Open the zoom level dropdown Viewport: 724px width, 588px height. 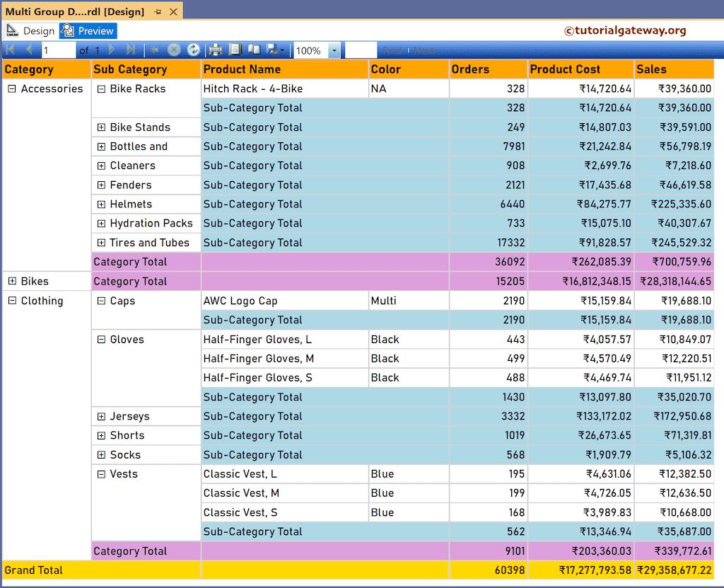coord(334,50)
